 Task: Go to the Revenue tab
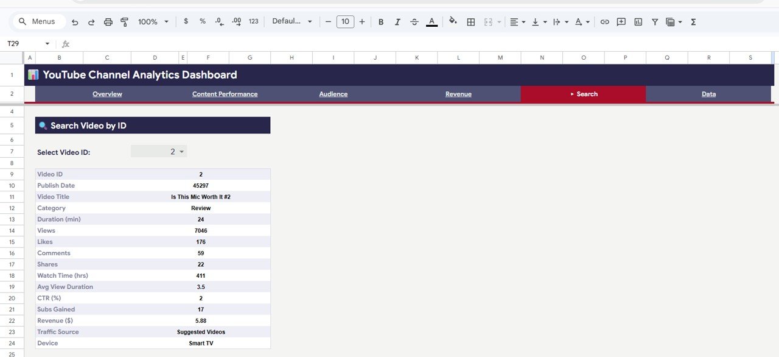click(458, 94)
